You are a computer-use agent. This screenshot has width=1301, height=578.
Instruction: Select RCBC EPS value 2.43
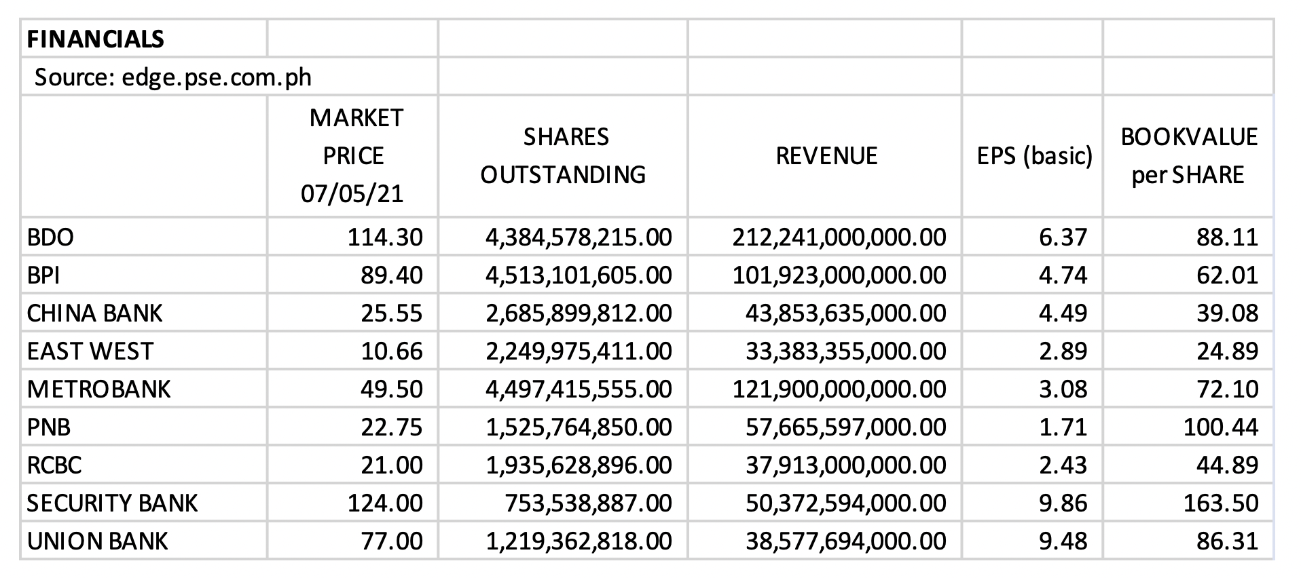tap(1033, 465)
